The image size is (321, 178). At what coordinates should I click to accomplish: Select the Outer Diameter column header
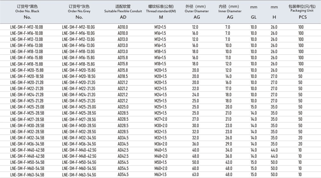(196, 11)
